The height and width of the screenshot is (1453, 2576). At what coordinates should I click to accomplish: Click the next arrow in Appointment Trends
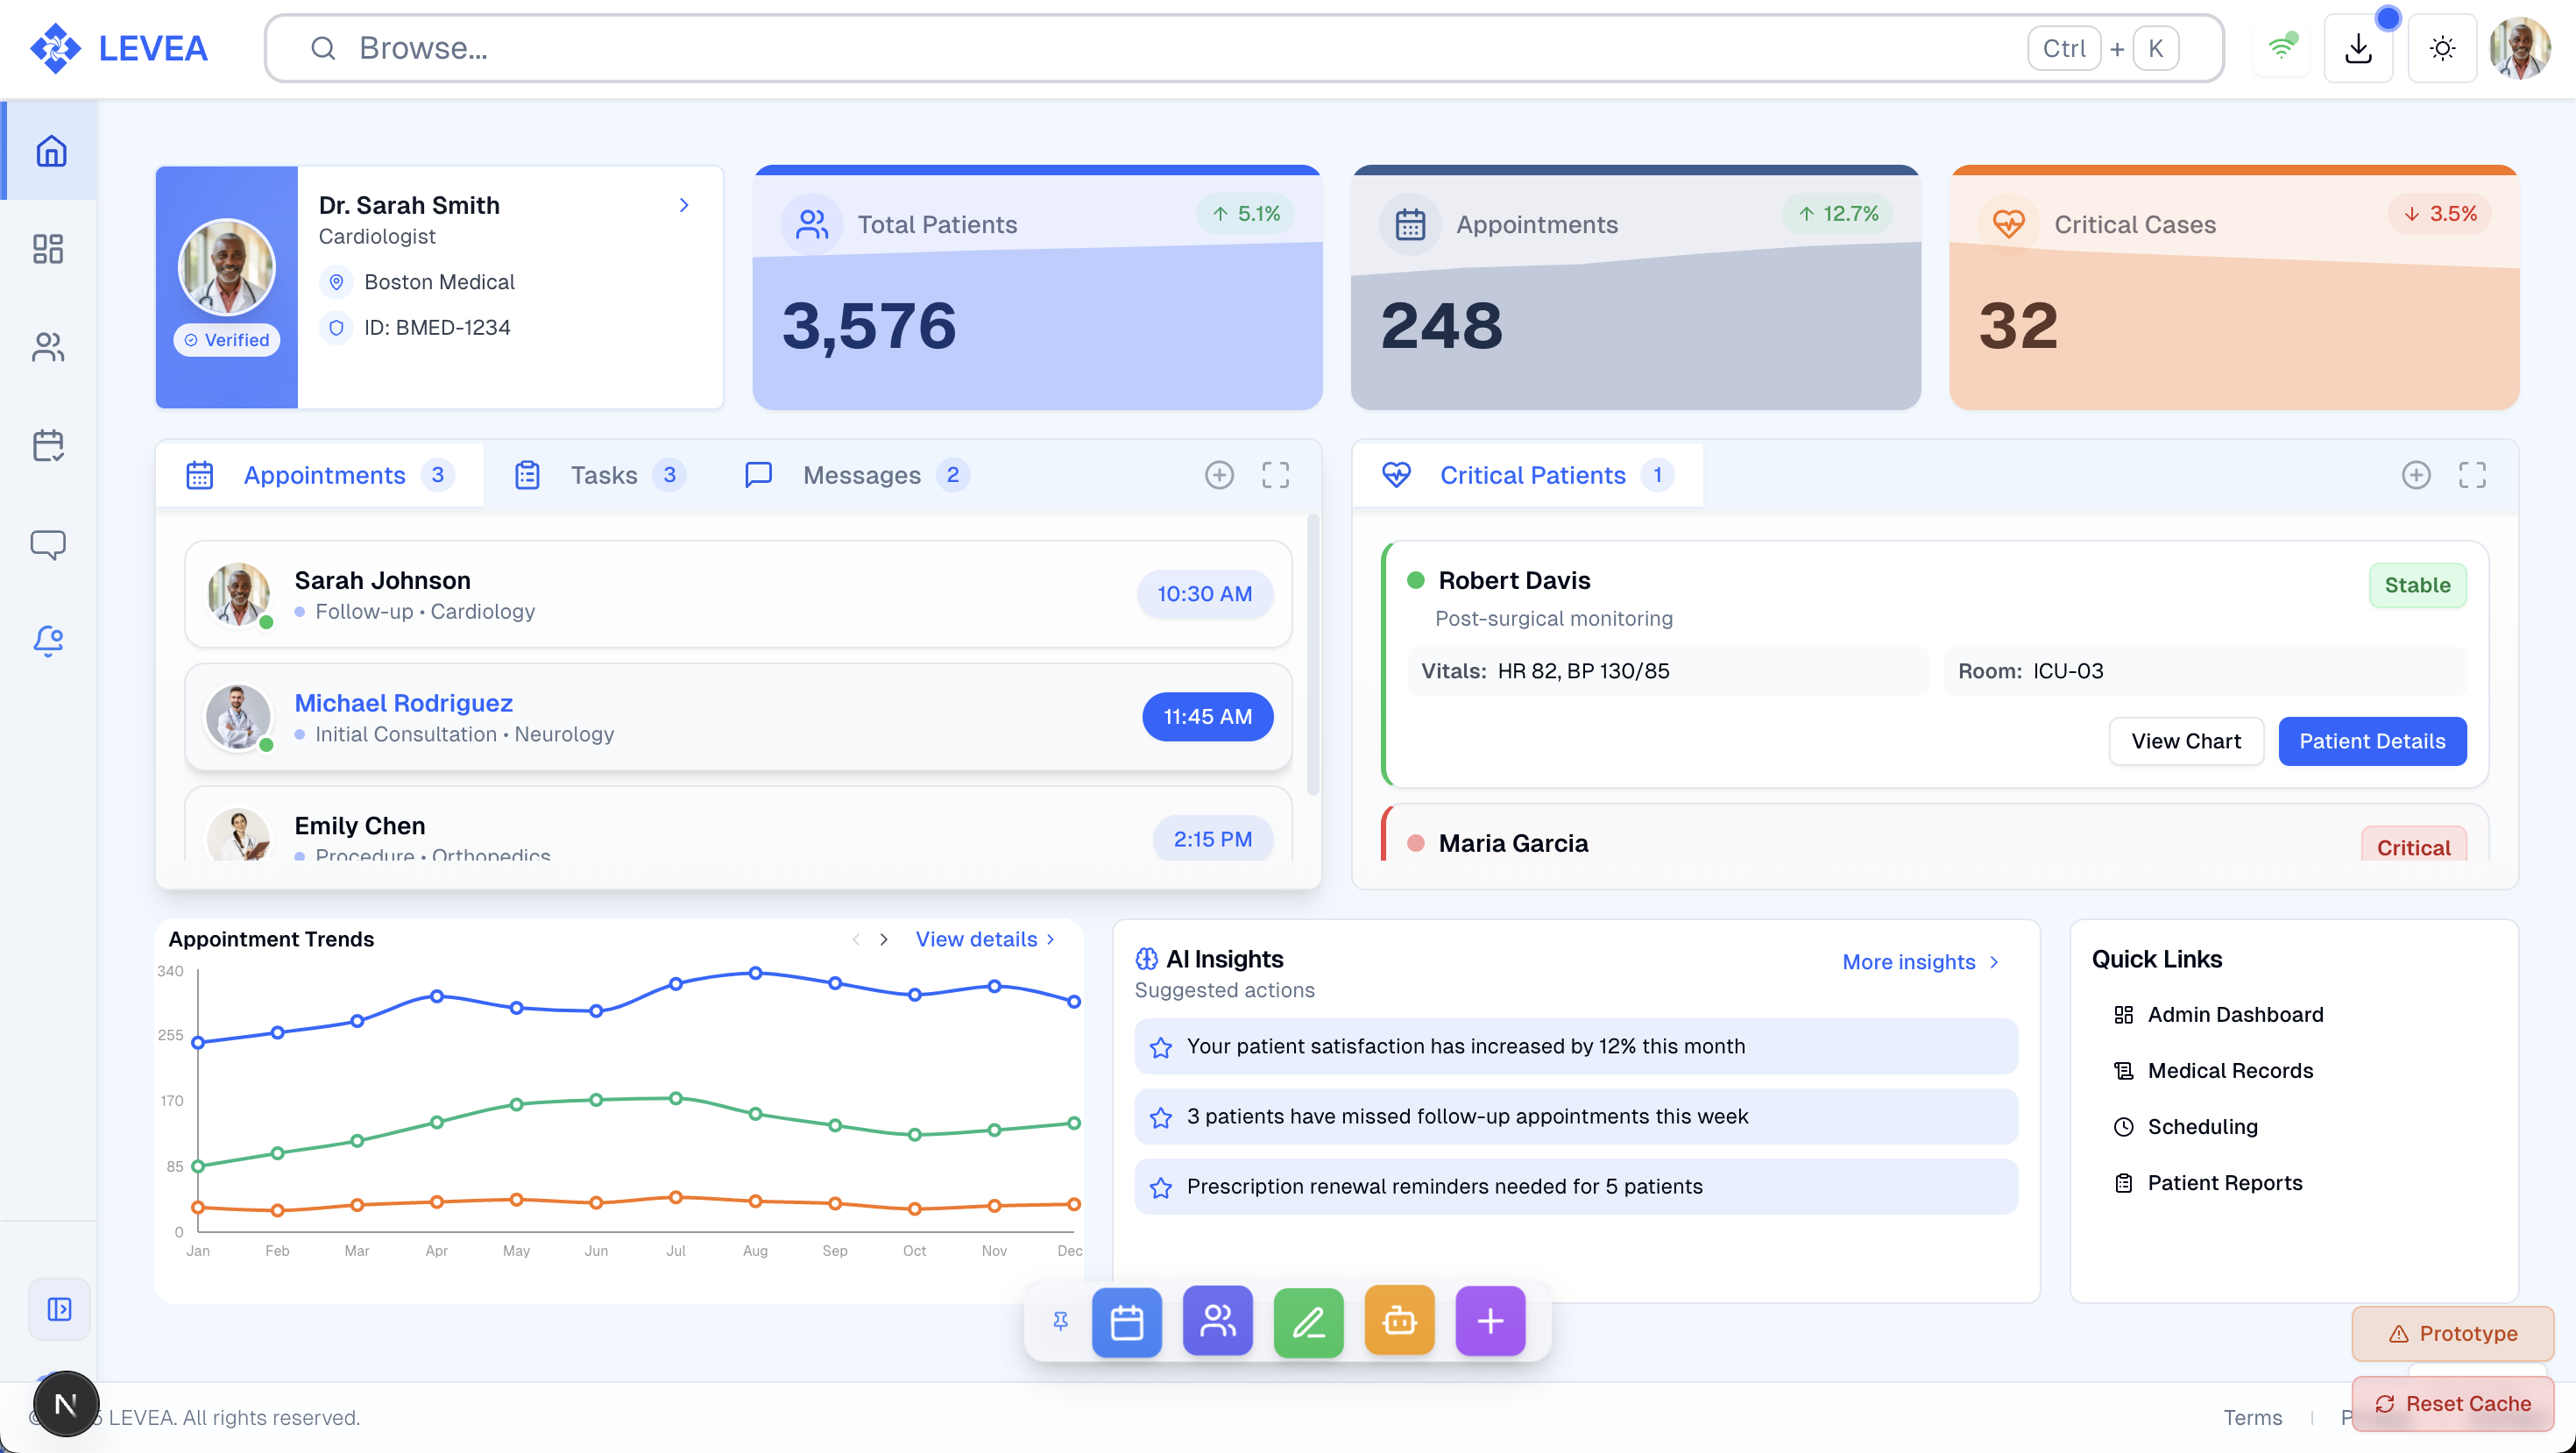click(884, 939)
